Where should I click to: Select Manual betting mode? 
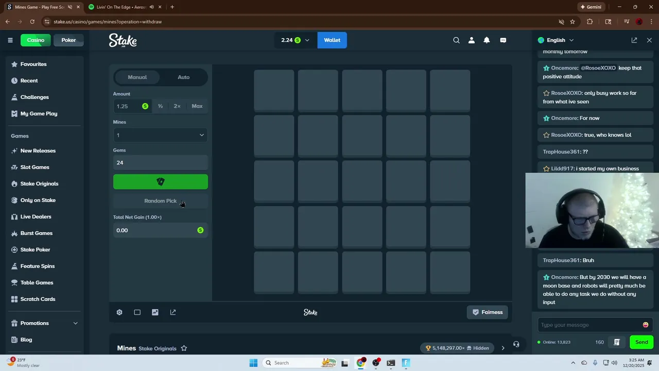click(137, 77)
